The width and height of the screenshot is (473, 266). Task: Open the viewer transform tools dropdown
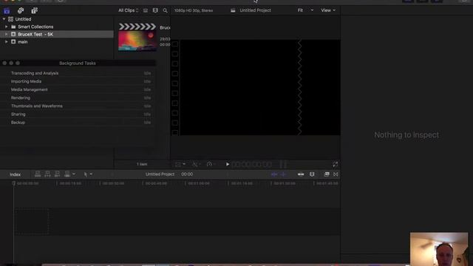(180, 164)
